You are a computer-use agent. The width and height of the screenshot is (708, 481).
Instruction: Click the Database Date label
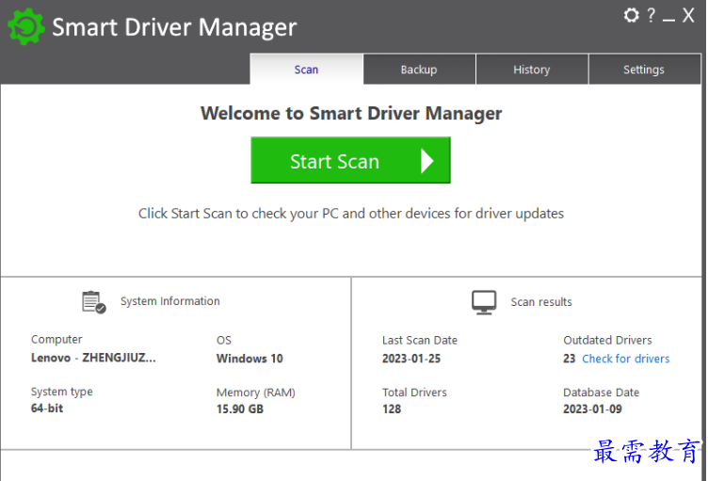(602, 393)
